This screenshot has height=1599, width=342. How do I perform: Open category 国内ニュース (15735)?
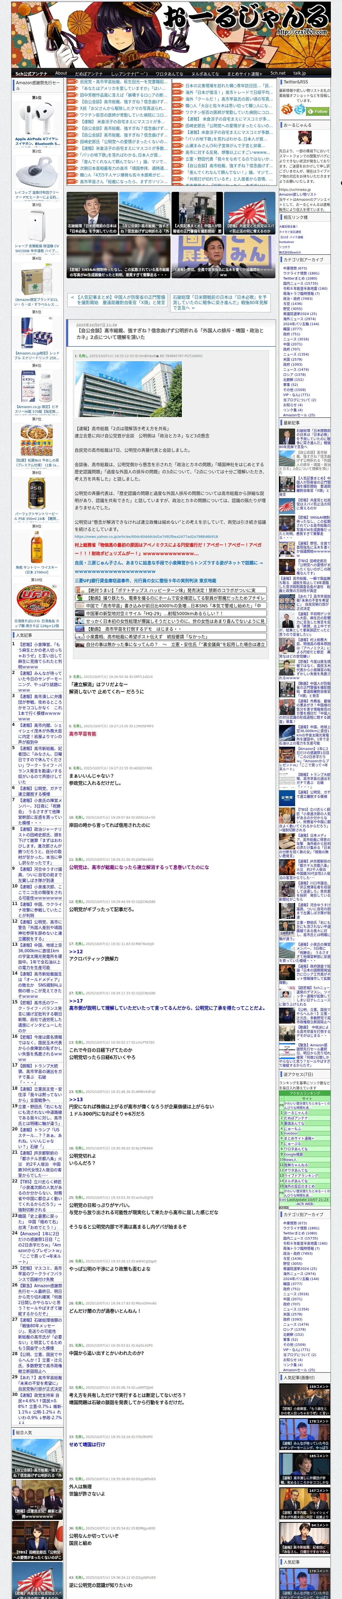(300, 283)
